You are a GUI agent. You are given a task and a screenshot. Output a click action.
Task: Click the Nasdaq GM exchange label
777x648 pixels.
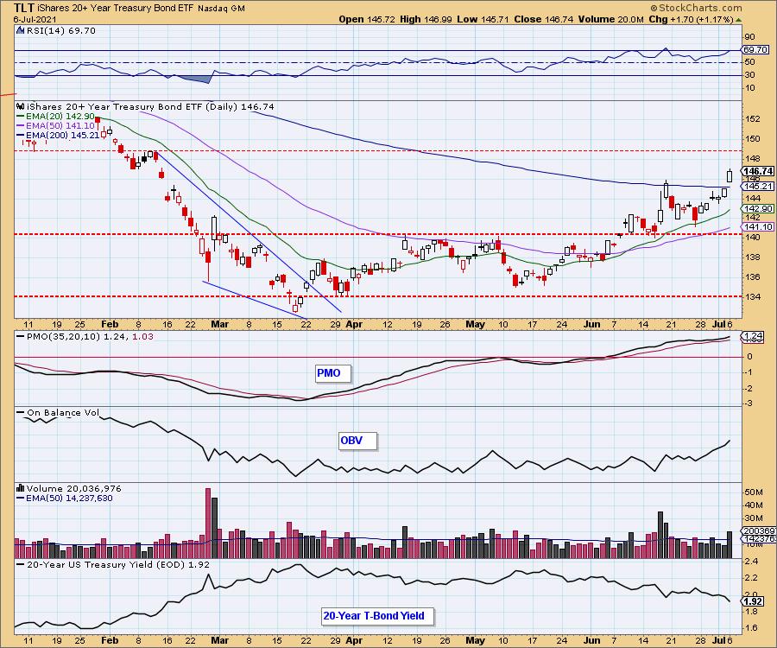click(x=221, y=9)
